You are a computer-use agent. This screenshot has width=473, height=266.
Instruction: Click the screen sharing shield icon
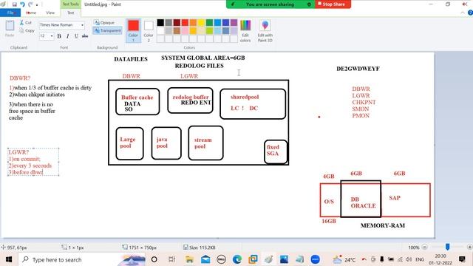coord(309,4)
